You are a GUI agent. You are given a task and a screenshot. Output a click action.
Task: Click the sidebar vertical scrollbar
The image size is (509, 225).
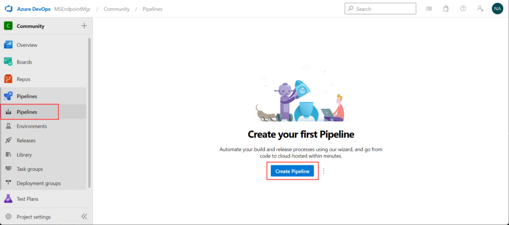tap(89, 113)
